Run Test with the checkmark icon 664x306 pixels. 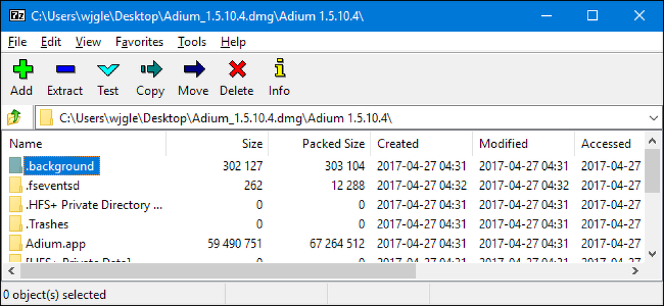108,70
